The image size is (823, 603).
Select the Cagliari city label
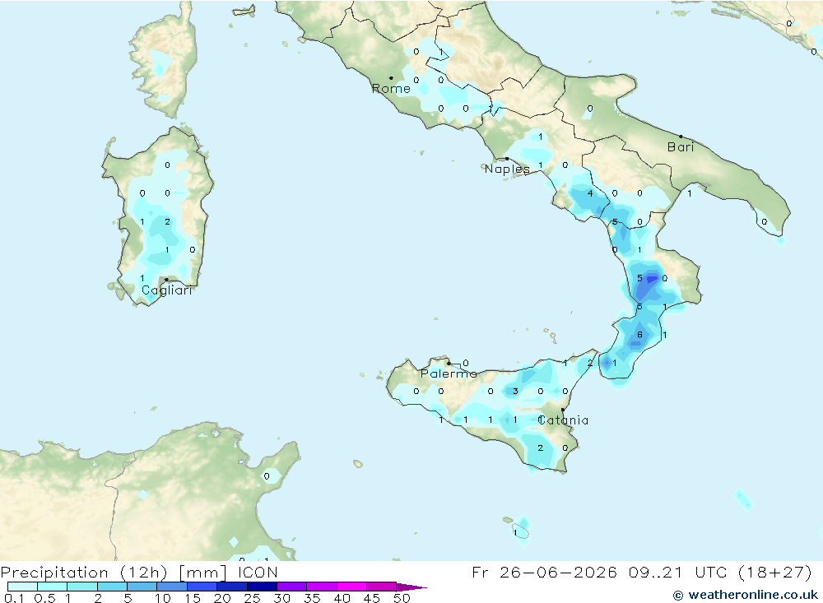[x=167, y=290]
